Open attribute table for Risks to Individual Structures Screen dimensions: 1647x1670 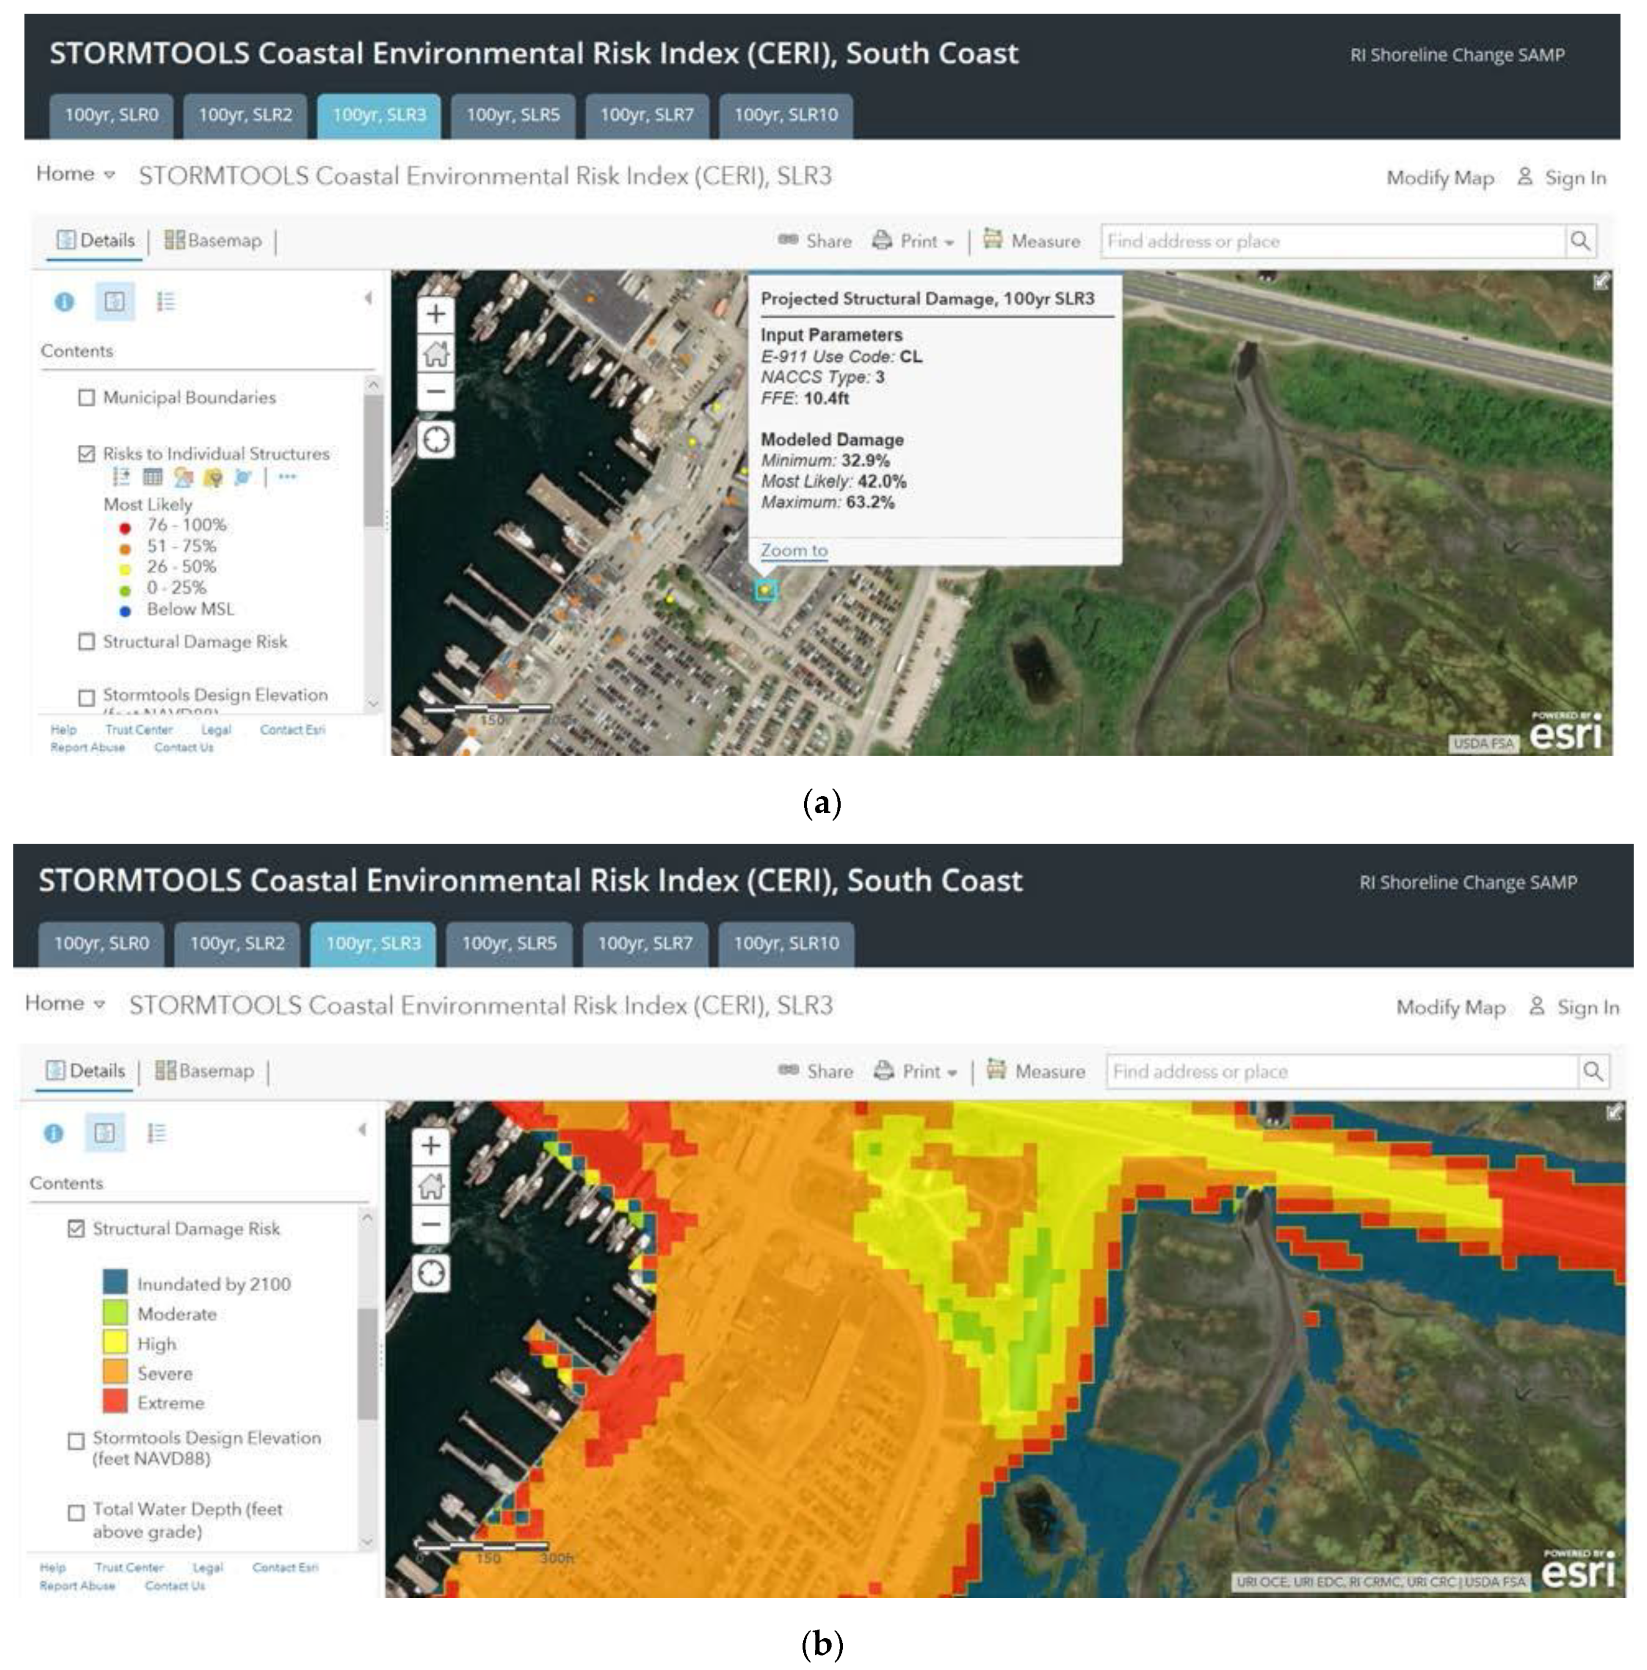[x=152, y=476]
